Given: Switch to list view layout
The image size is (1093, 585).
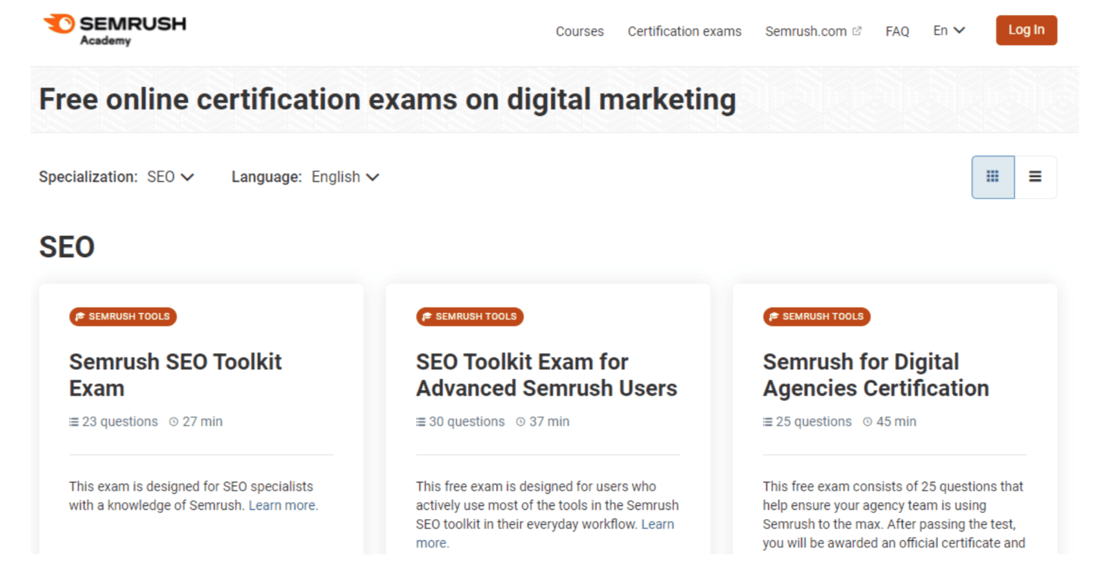Looking at the screenshot, I should [1035, 177].
